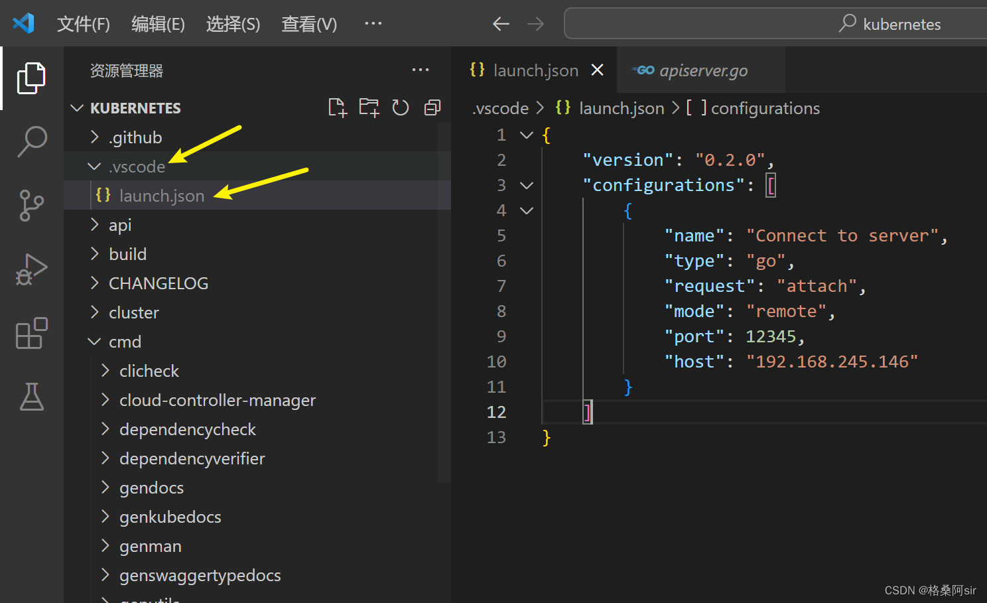Click the 资源管理器 panel title
Image resolution: width=987 pixels, height=603 pixels.
pyautogui.click(x=127, y=70)
